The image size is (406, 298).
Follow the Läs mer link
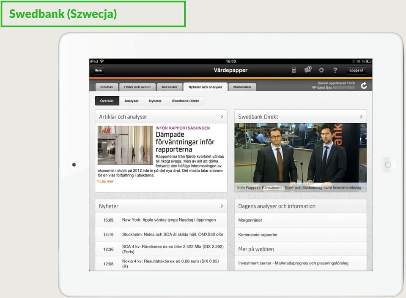(x=106, y=181)
